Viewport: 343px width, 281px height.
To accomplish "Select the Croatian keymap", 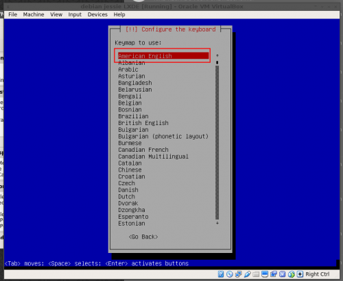I will (x=132, y=176).
